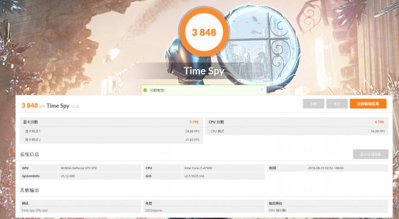Click the large Time Spy title
Image resolution: width=399 pixels, height=219 pixels.
coord(204,71)
